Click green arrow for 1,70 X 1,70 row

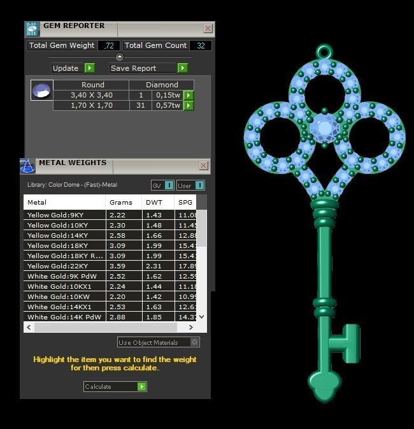[189, 105]
